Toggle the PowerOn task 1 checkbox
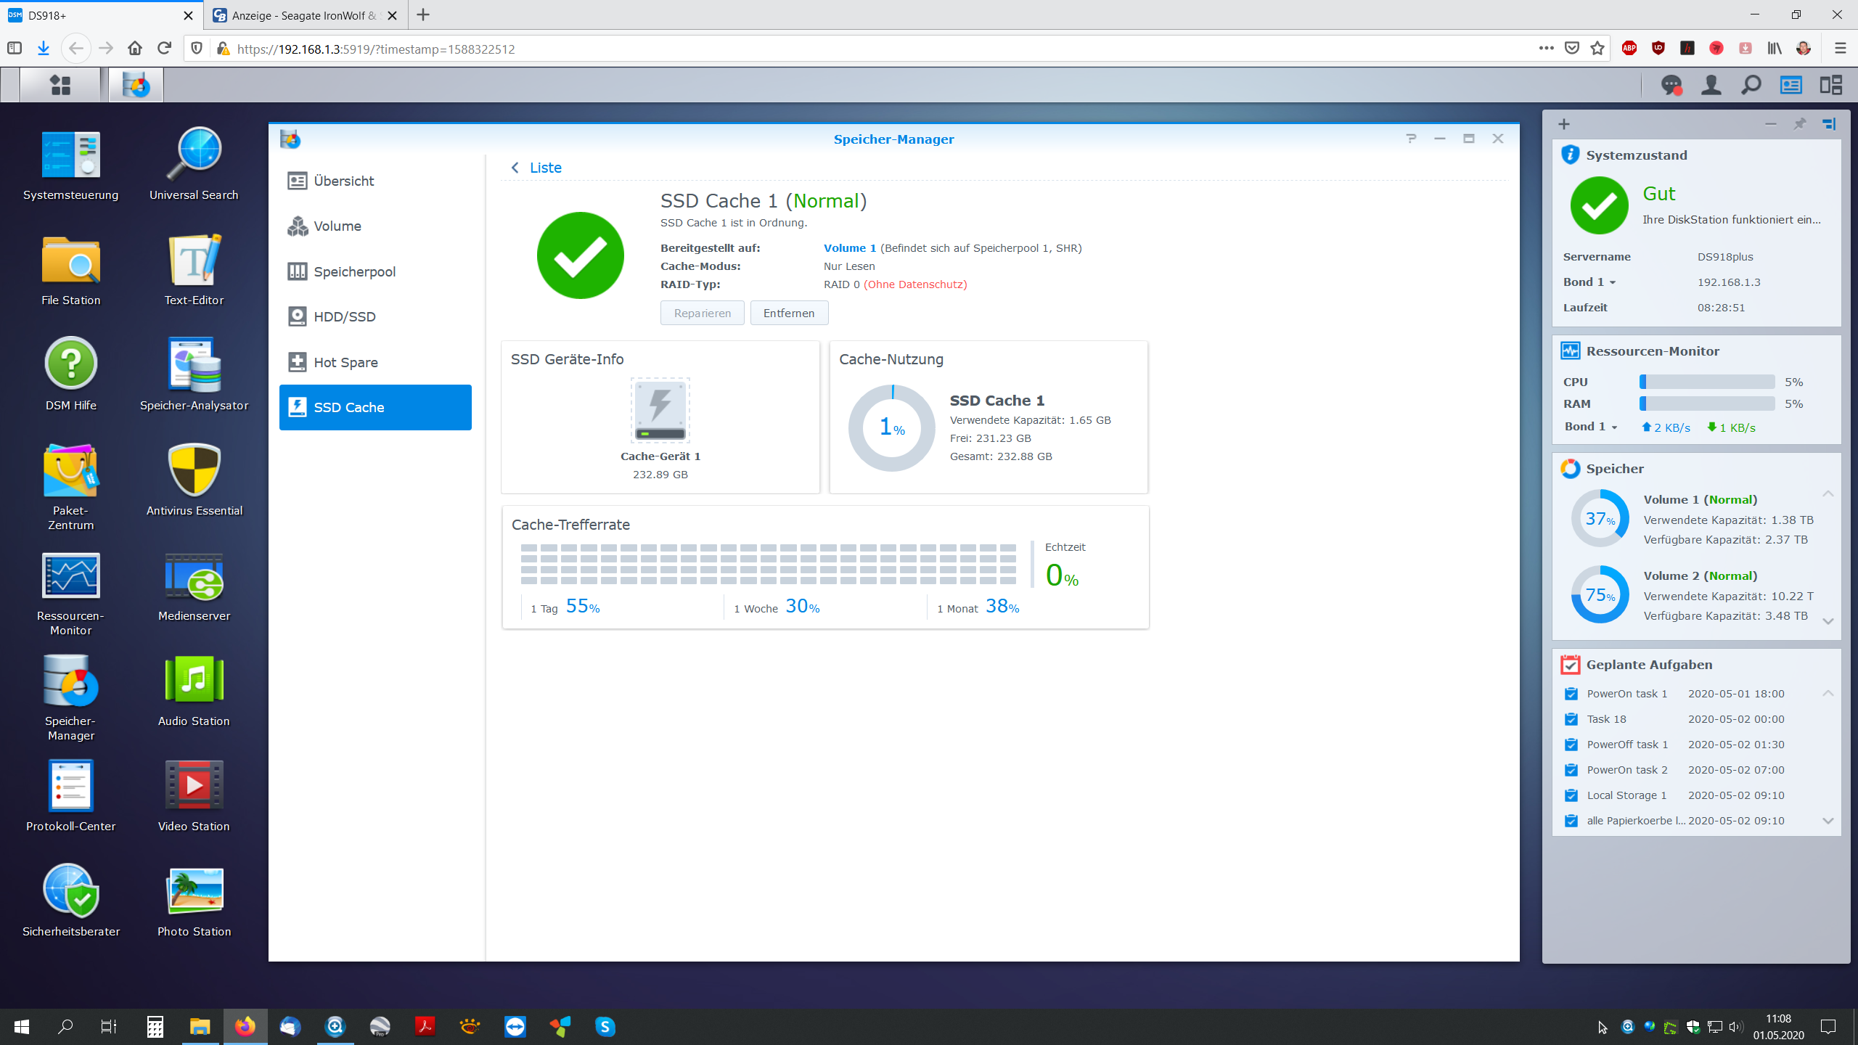This screenshot has height=1045, width=1858. 1571,694
